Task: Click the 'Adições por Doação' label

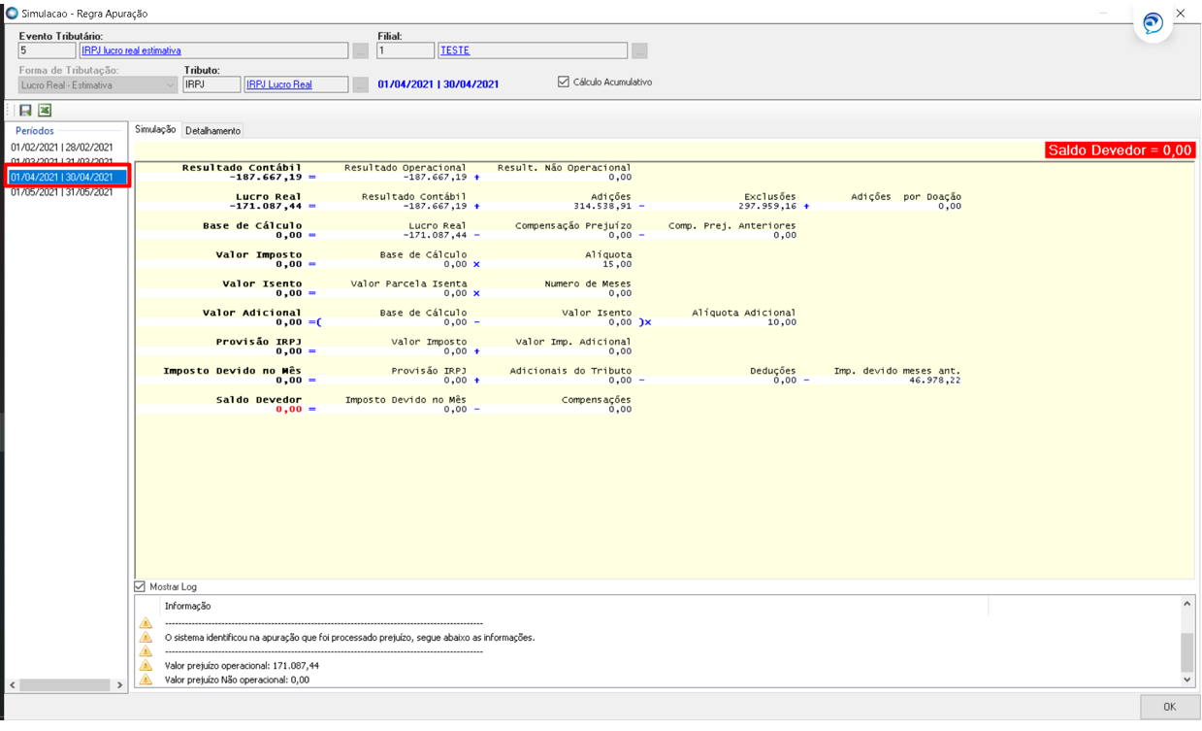Action: pyautogui.click(x=906, y=197)
